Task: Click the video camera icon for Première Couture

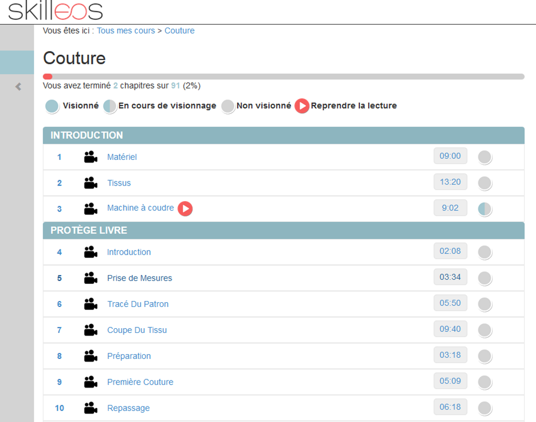Action: click(x=91, y=382)
